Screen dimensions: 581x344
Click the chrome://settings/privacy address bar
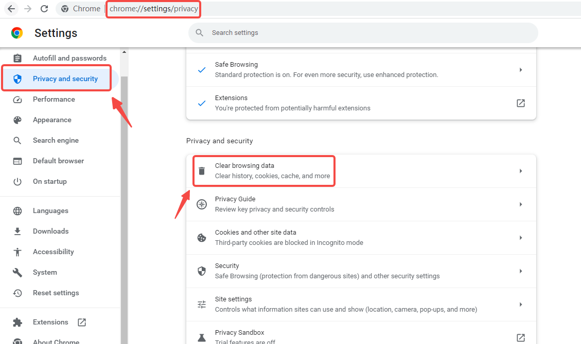point(153,9)
